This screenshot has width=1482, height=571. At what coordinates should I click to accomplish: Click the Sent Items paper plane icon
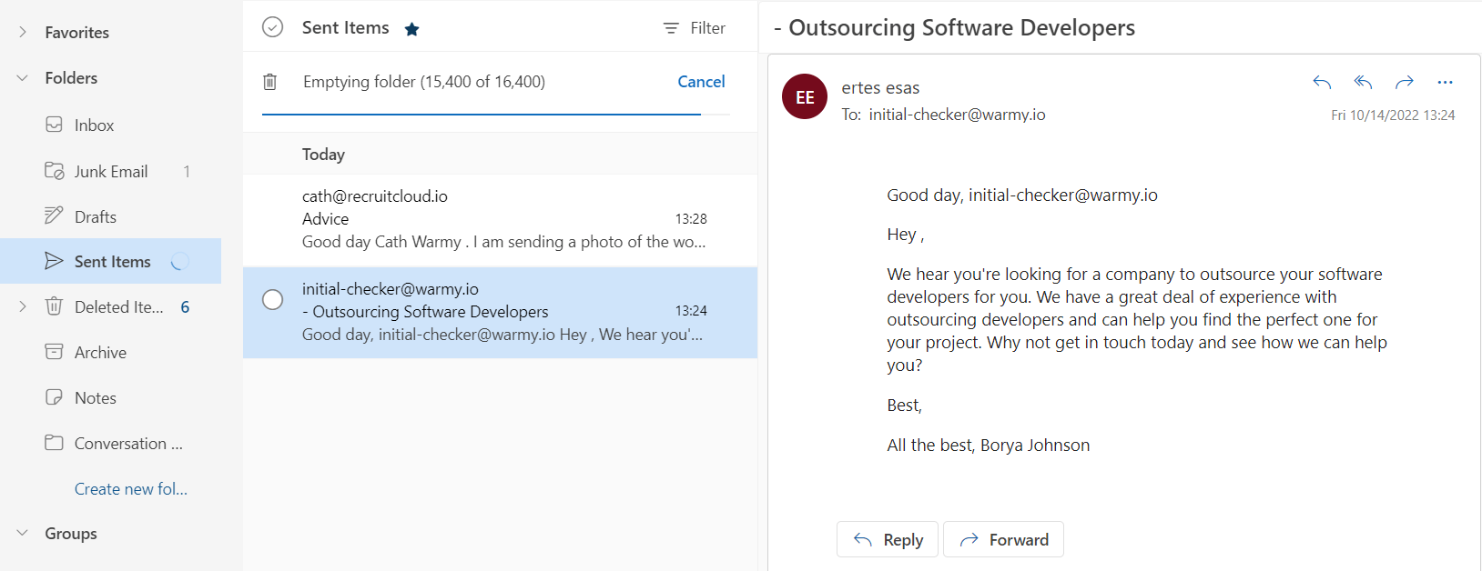(55, 261)
